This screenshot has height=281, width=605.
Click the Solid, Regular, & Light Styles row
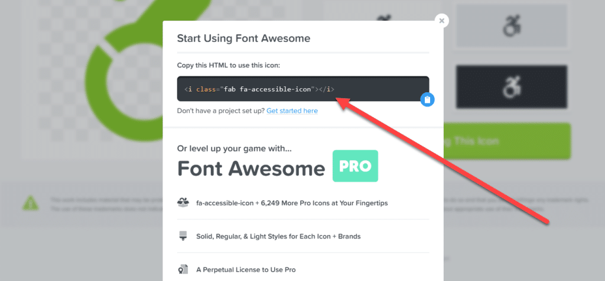coord(303,236)
